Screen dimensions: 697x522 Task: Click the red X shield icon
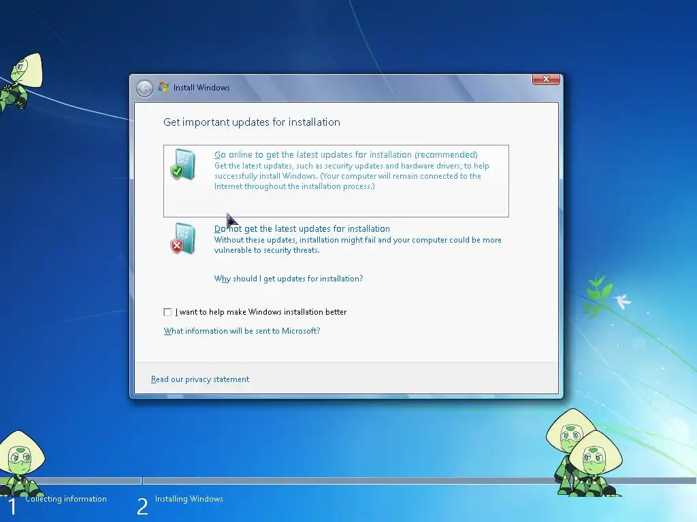pos(182,239)
